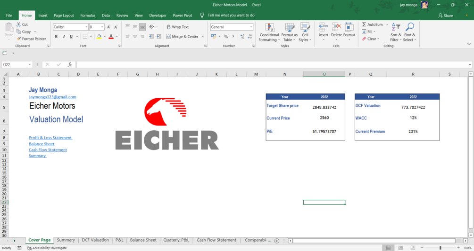Apply Percent Style format
The width and height of the screenshot is (474, 251).
(x=225, y=37)
